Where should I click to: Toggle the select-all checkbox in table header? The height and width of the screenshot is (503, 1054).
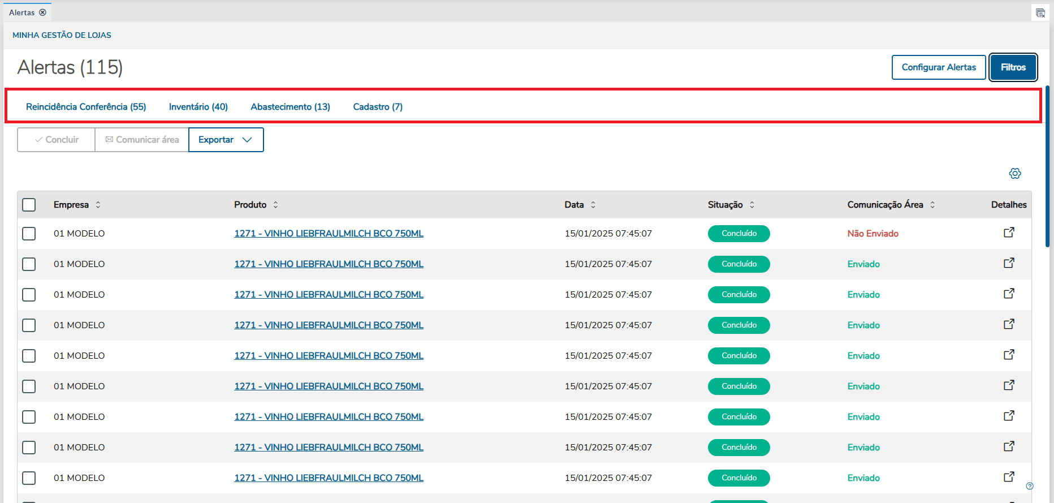[29, 205]
